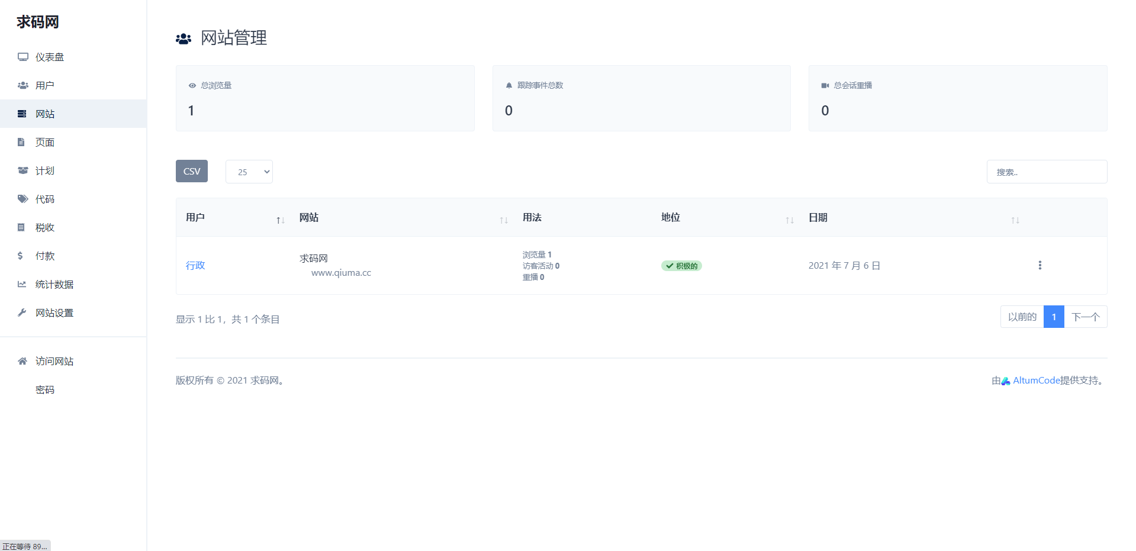Go to 用户 menu item
1136x551 pixels.
(x=73, y=85)
